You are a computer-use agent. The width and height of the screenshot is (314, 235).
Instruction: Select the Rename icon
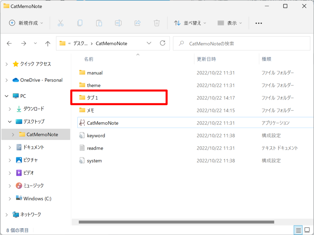click(118, 23)
